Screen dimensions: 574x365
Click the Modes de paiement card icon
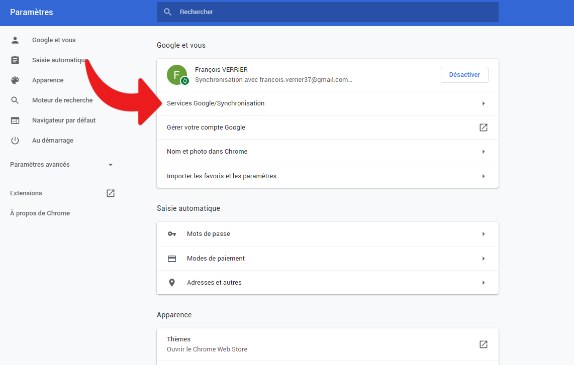(x=172, y=258)
